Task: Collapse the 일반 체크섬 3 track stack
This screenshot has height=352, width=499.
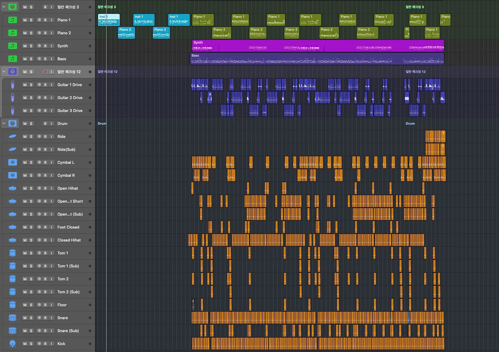Action: 4,7
